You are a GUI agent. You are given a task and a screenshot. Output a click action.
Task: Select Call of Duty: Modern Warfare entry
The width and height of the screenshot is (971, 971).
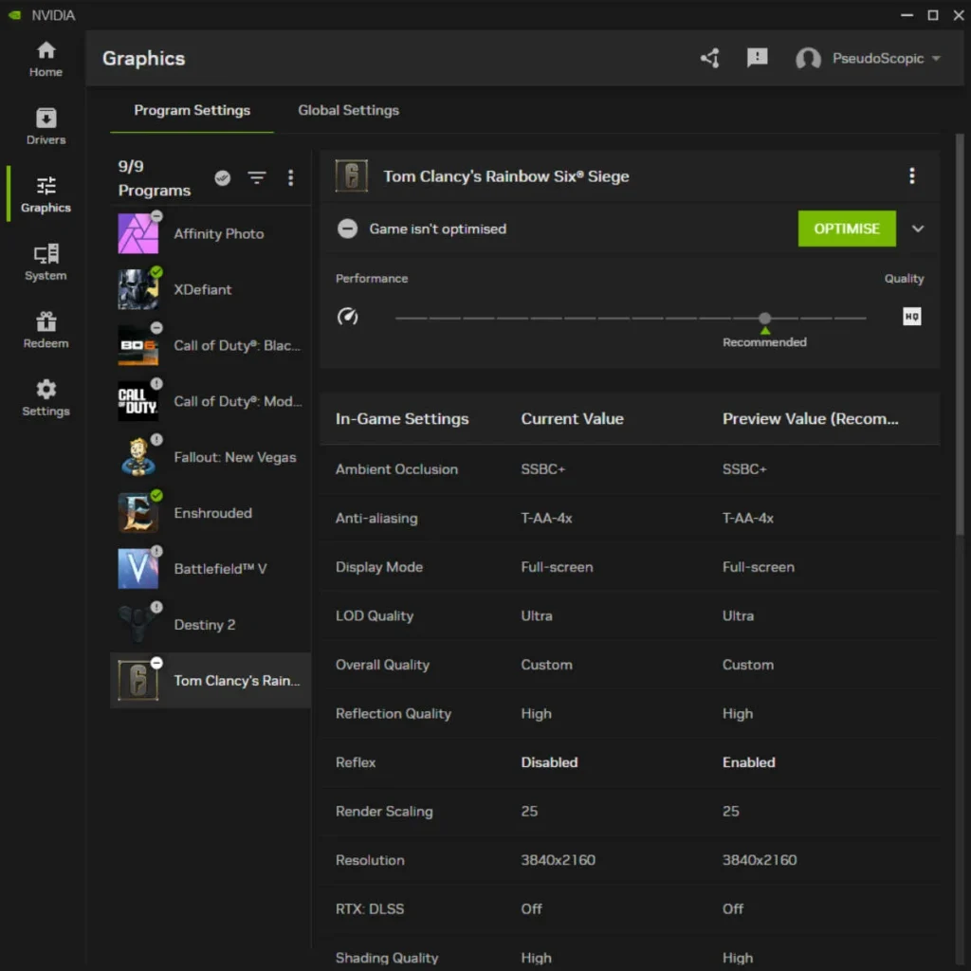[211, 401]
